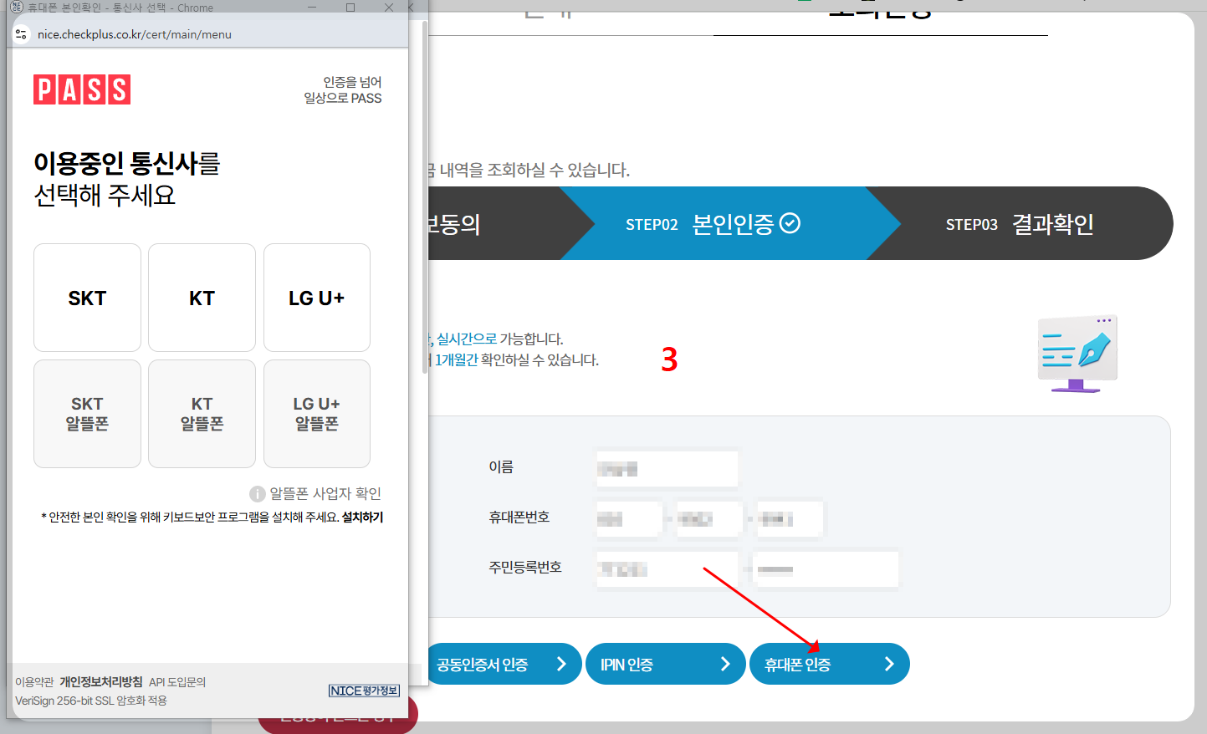View site information icon in address bar
Screen dimensions: 1207x734
click(x=22, y=34)
